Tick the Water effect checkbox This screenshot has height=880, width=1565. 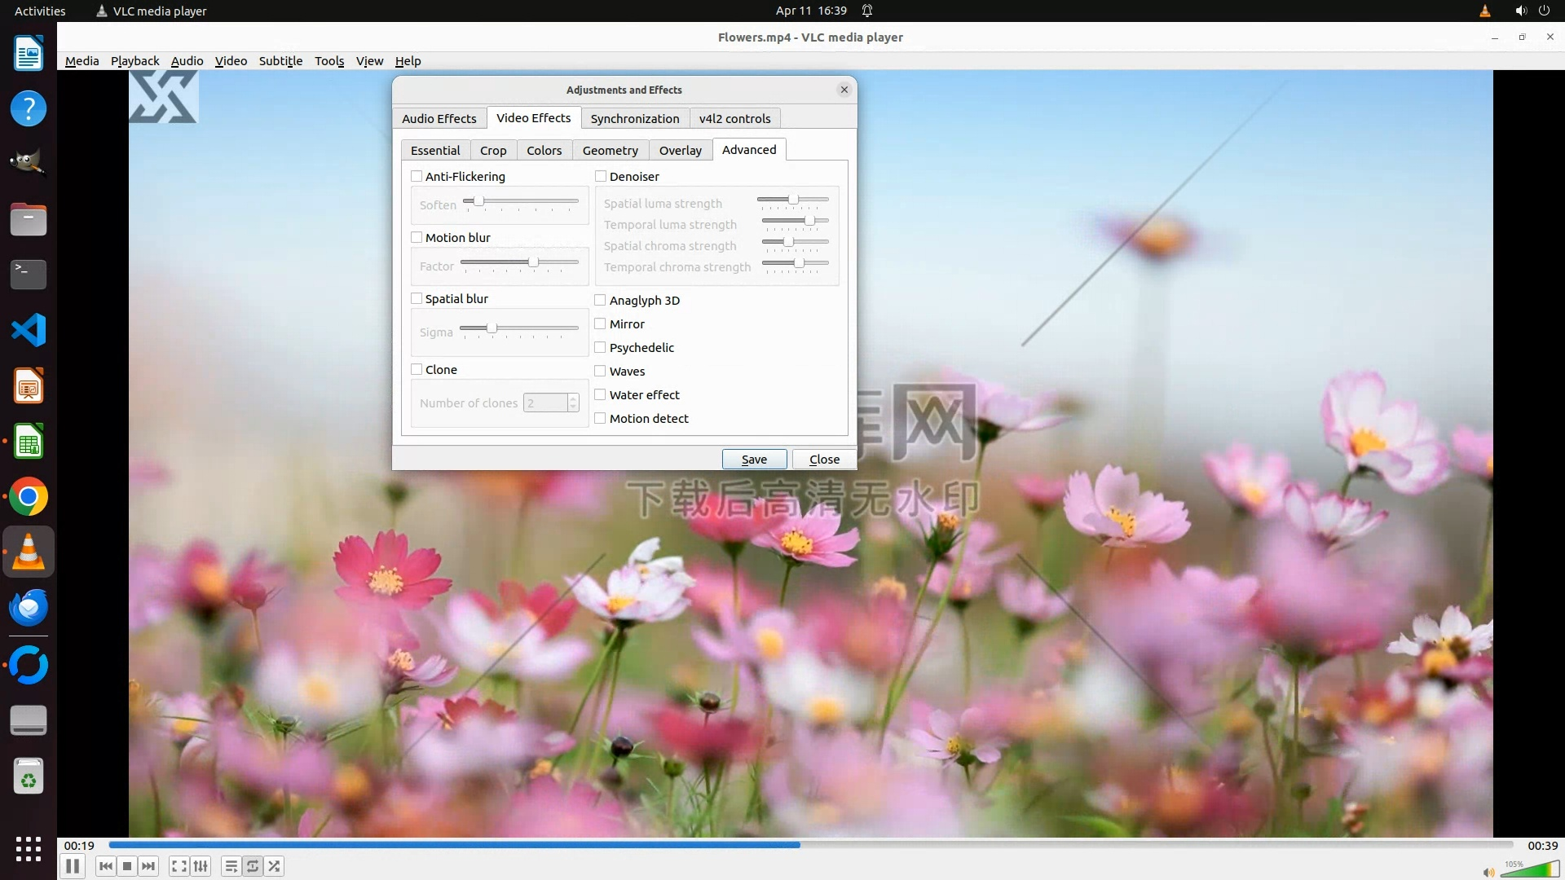click(601, 395)
